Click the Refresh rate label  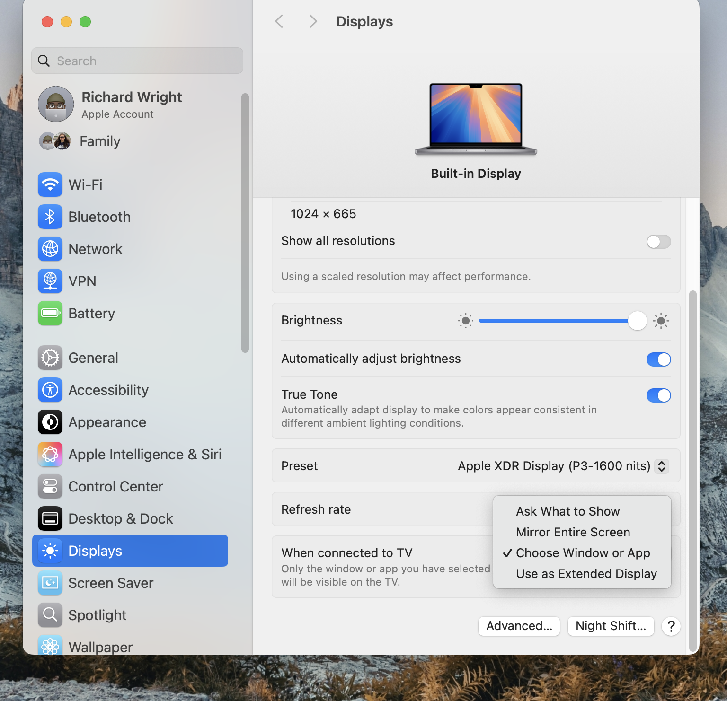[316, 509]
